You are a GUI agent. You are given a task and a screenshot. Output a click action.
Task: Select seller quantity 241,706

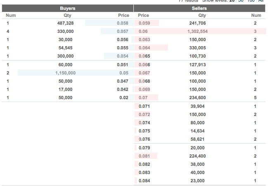coord(197,23)
